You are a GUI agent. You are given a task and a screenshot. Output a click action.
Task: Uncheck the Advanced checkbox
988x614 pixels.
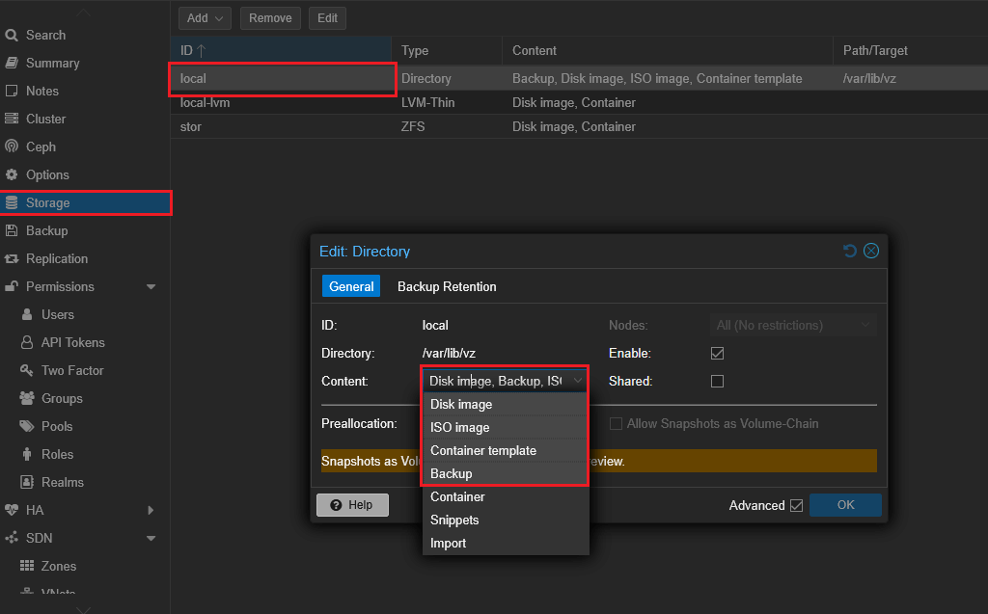[x=796, y=505]
